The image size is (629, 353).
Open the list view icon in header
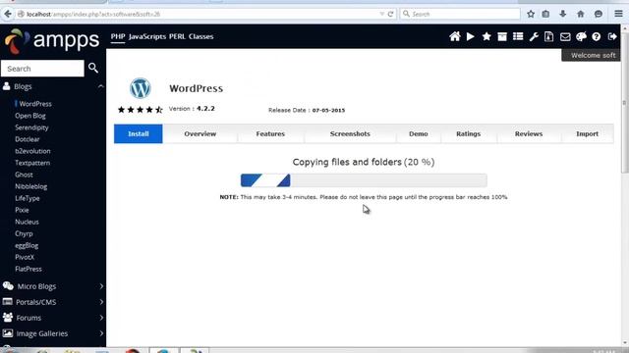[518, 37]
